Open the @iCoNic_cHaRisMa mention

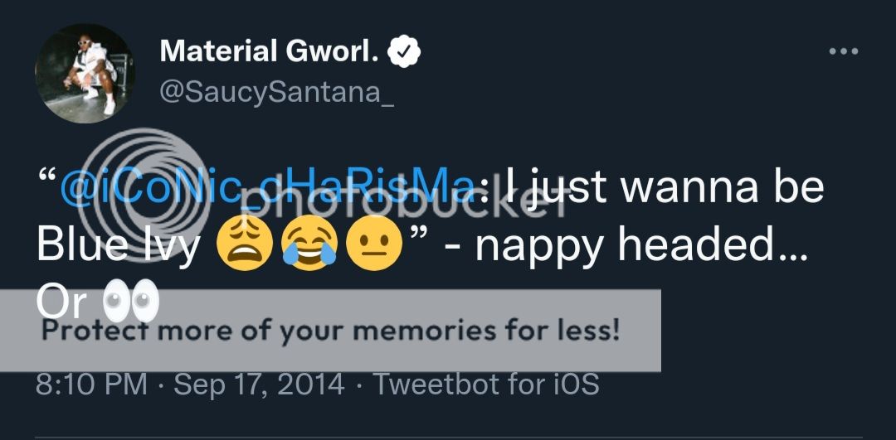(x=265, y=187)
